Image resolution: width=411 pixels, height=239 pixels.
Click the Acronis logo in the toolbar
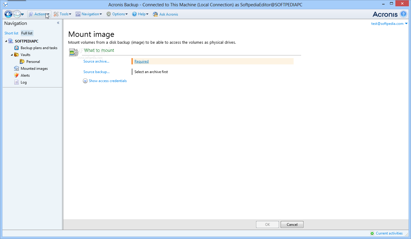point(385,14)
